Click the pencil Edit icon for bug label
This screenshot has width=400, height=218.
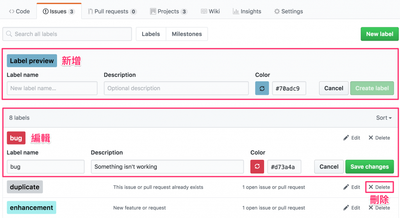(346, 138)
